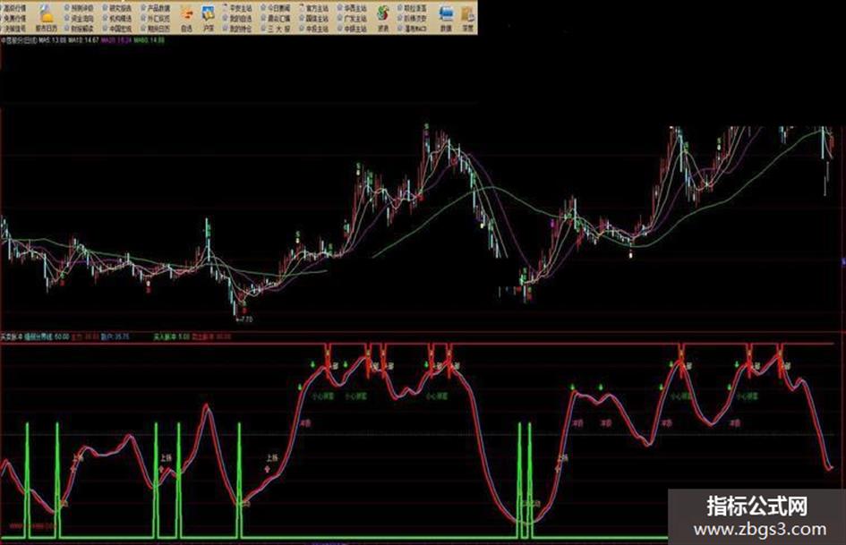Open the 沪深 market icon
Image resolution: width=846 pixels, height=545 pixels.
click(209, 19)
